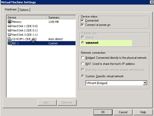Sort by the Device column header
This screenshot has height=116, width=154.
[x=27, y=17]
